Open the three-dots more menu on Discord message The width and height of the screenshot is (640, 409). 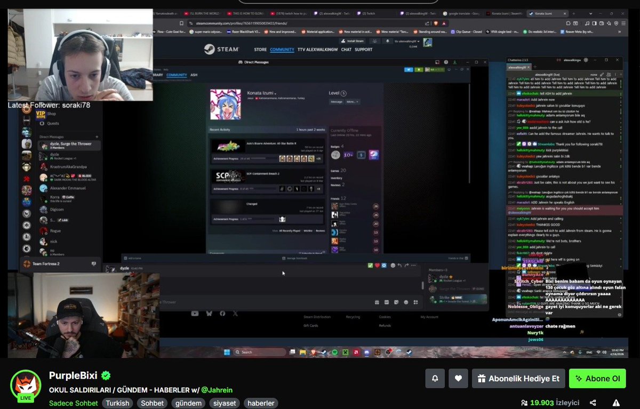pyautogui.click(x=413, y=265)
